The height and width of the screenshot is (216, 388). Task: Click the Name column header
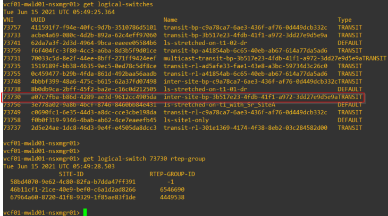pyautogui.click(x=170, y=20)
